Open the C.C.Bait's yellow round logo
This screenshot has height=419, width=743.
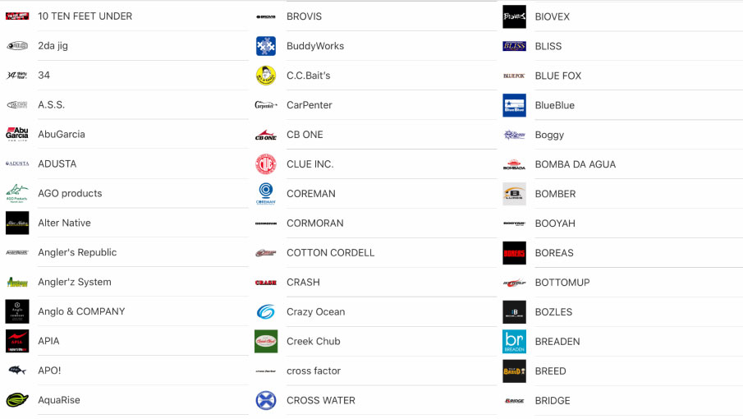pyautogui.click(x=266, y=76)
